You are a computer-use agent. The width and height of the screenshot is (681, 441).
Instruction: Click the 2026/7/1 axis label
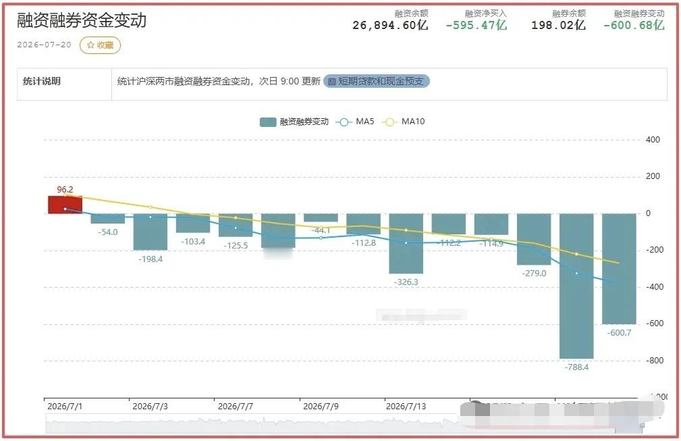65,407
